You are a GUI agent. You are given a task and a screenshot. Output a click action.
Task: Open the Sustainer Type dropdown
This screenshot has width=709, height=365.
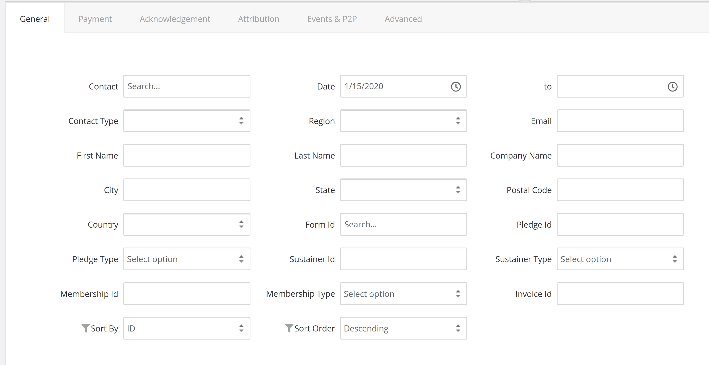[x=620, y=259]
